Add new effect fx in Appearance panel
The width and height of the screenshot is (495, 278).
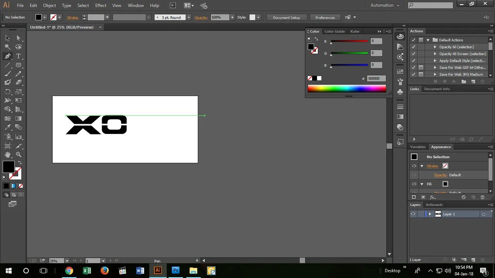point(433,197)
